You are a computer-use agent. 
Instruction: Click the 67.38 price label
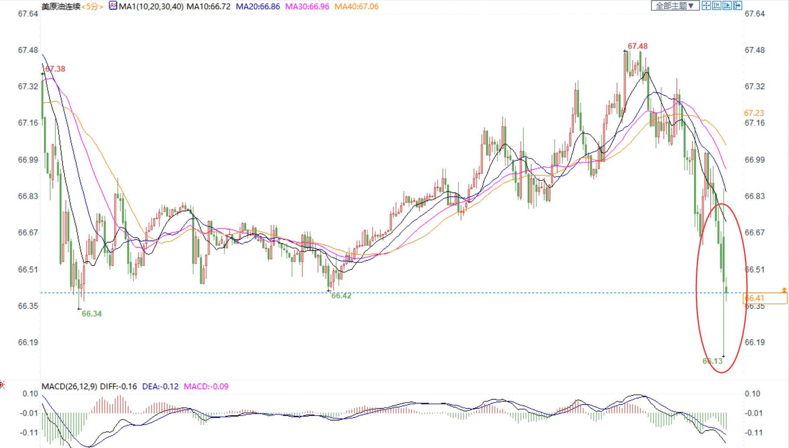(55, 69)
